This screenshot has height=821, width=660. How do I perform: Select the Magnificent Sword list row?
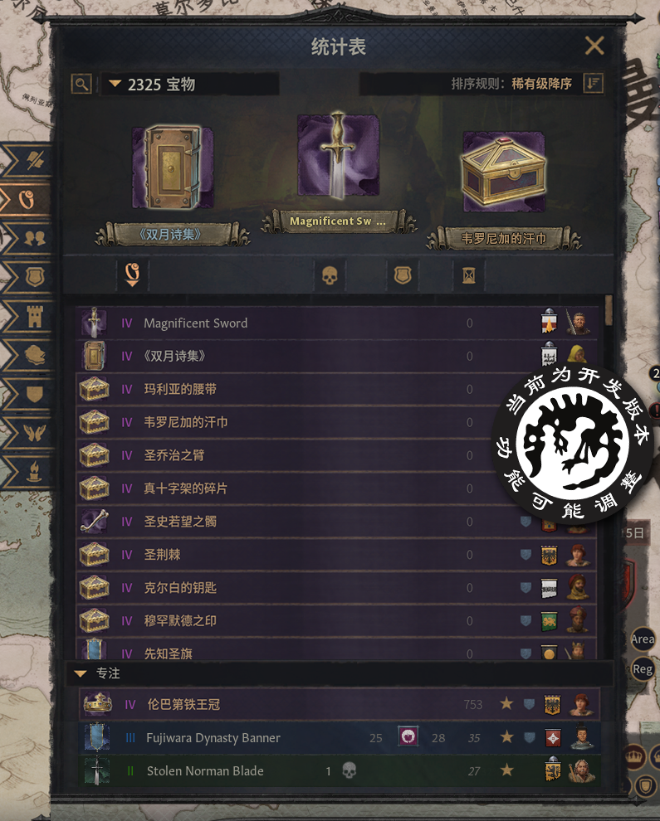point(336,323)
